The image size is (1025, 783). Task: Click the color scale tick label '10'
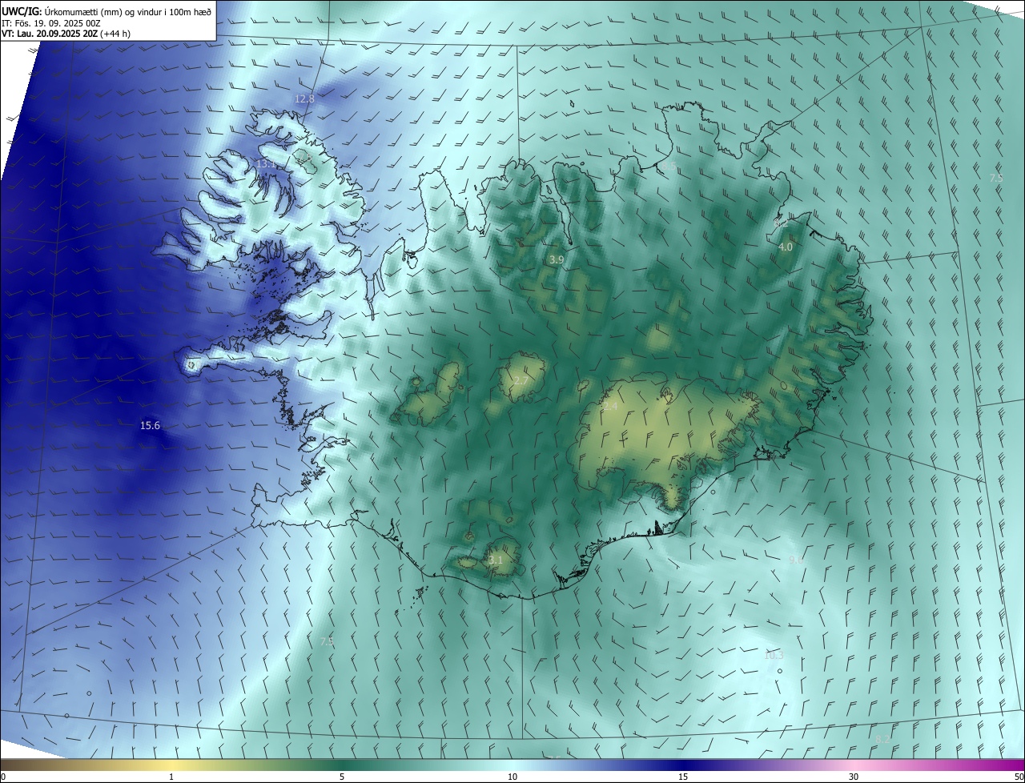tap(512, 777)
